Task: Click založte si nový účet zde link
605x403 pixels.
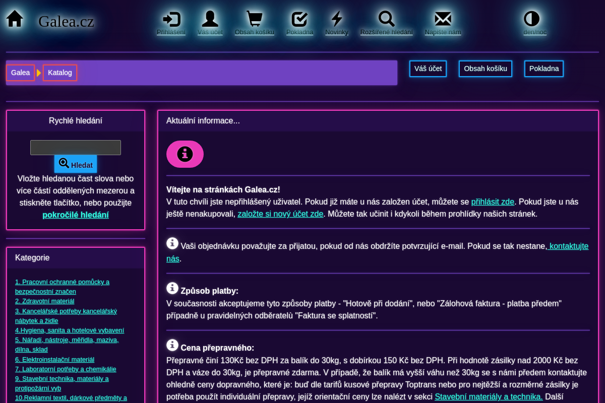Action: pos(280,214)
